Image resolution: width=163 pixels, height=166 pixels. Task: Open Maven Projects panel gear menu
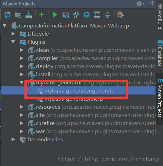140,4
